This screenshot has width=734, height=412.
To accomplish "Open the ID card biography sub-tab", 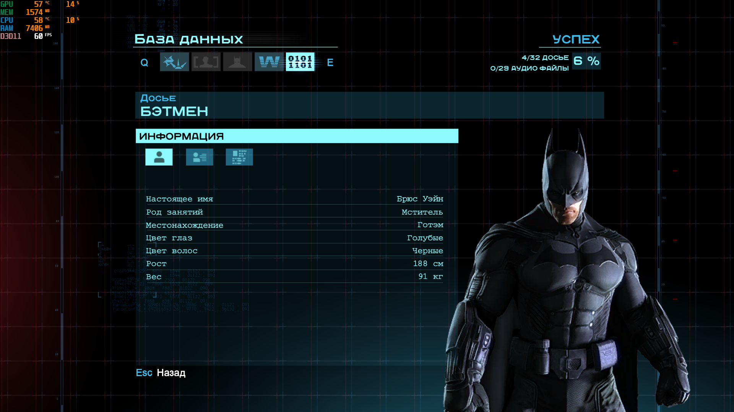I will pyautogui.click(x=200, y=157).
